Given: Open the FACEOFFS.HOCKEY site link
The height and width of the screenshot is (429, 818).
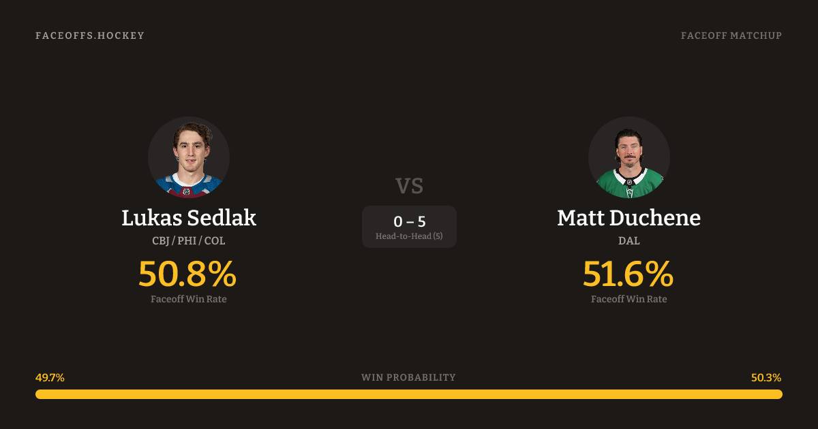Looking at the screenshot, I should [90, 35].
